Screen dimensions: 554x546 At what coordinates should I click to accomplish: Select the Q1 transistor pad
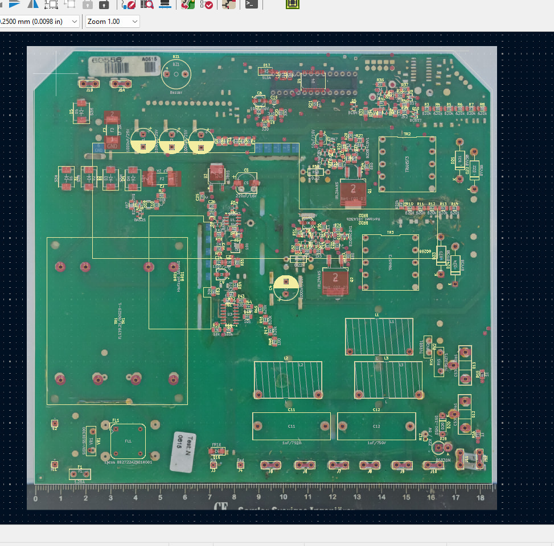[x=353, y=192]
